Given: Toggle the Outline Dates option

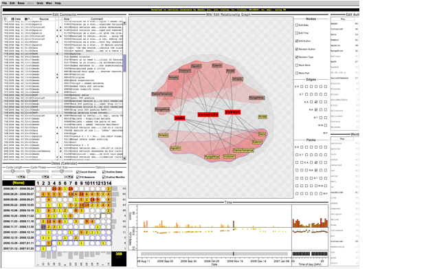Looking at the screenshot, I should [104, 172].
